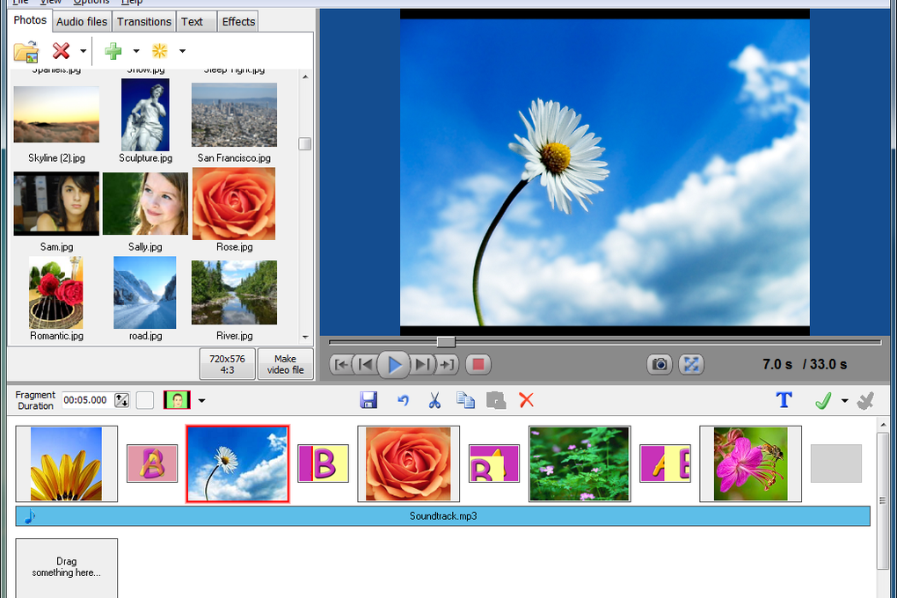
Task: Click the blue Undo arrow icon
Action: (404, 400)
